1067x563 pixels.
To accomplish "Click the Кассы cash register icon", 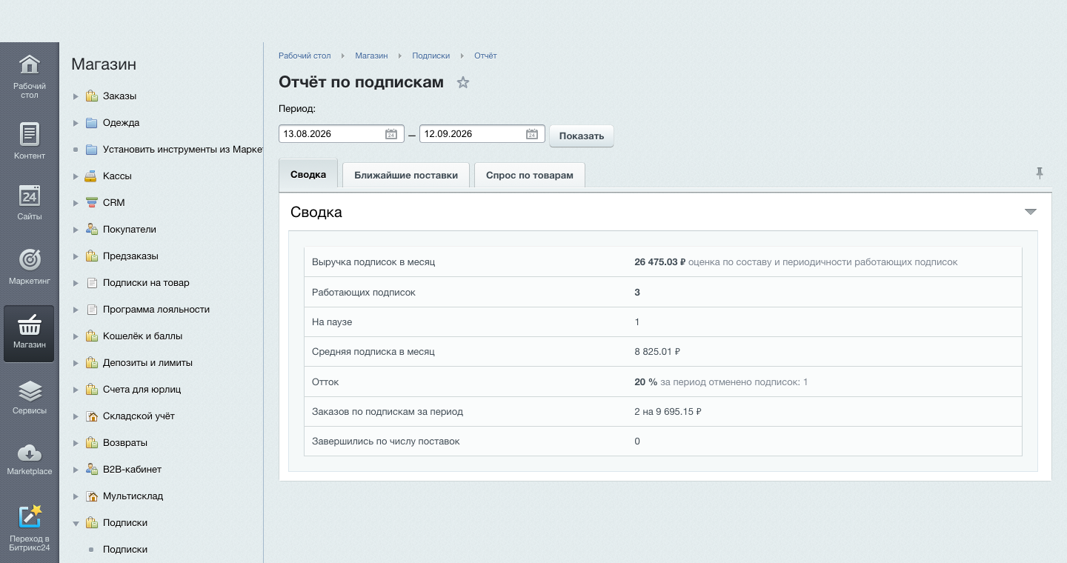I will click(x=91, y=176).
